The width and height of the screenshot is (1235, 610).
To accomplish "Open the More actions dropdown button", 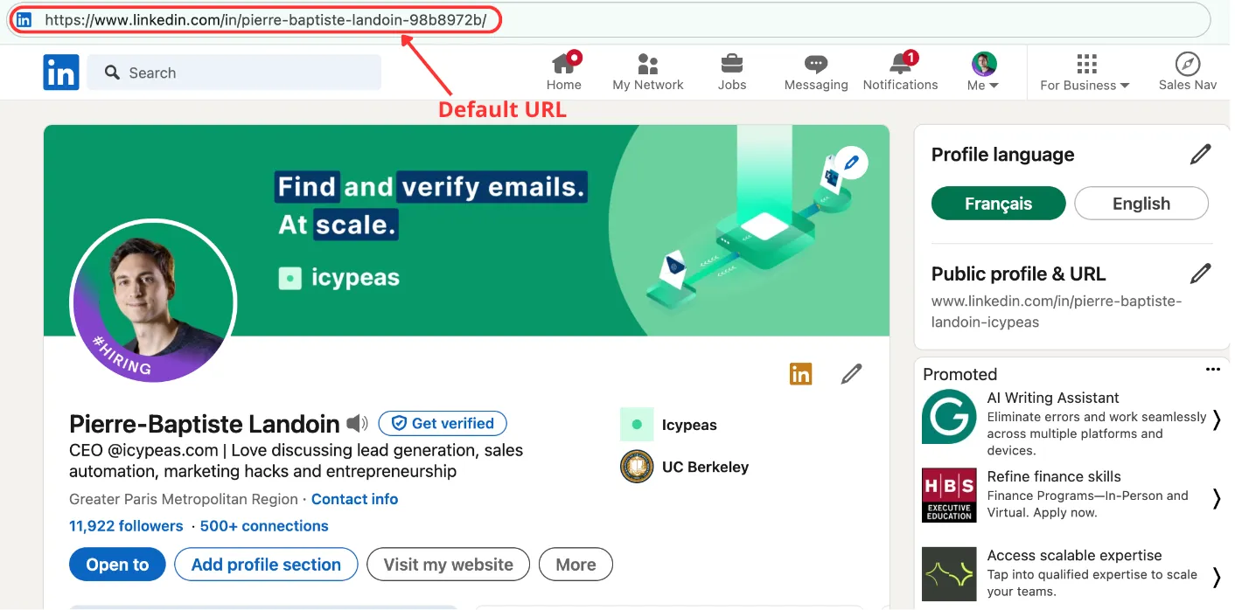I will click(576, 565).
